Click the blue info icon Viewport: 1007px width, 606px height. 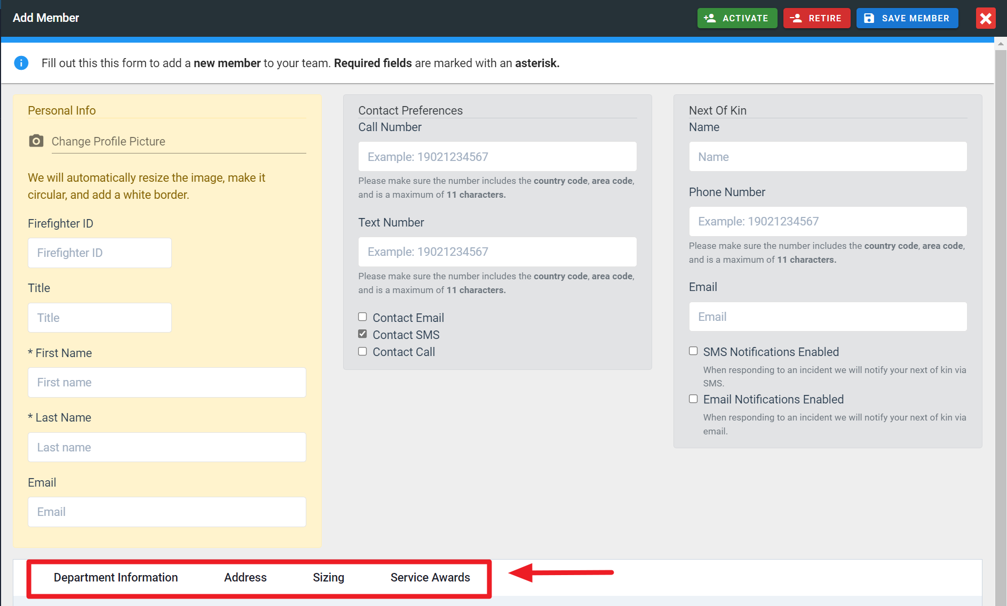tap(21, 63)
